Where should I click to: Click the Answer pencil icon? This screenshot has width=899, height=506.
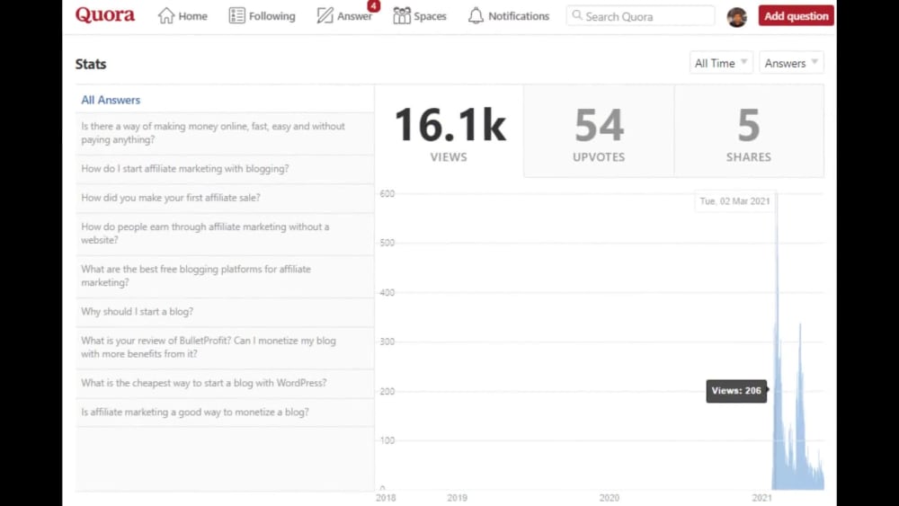[x=325, y=15]
